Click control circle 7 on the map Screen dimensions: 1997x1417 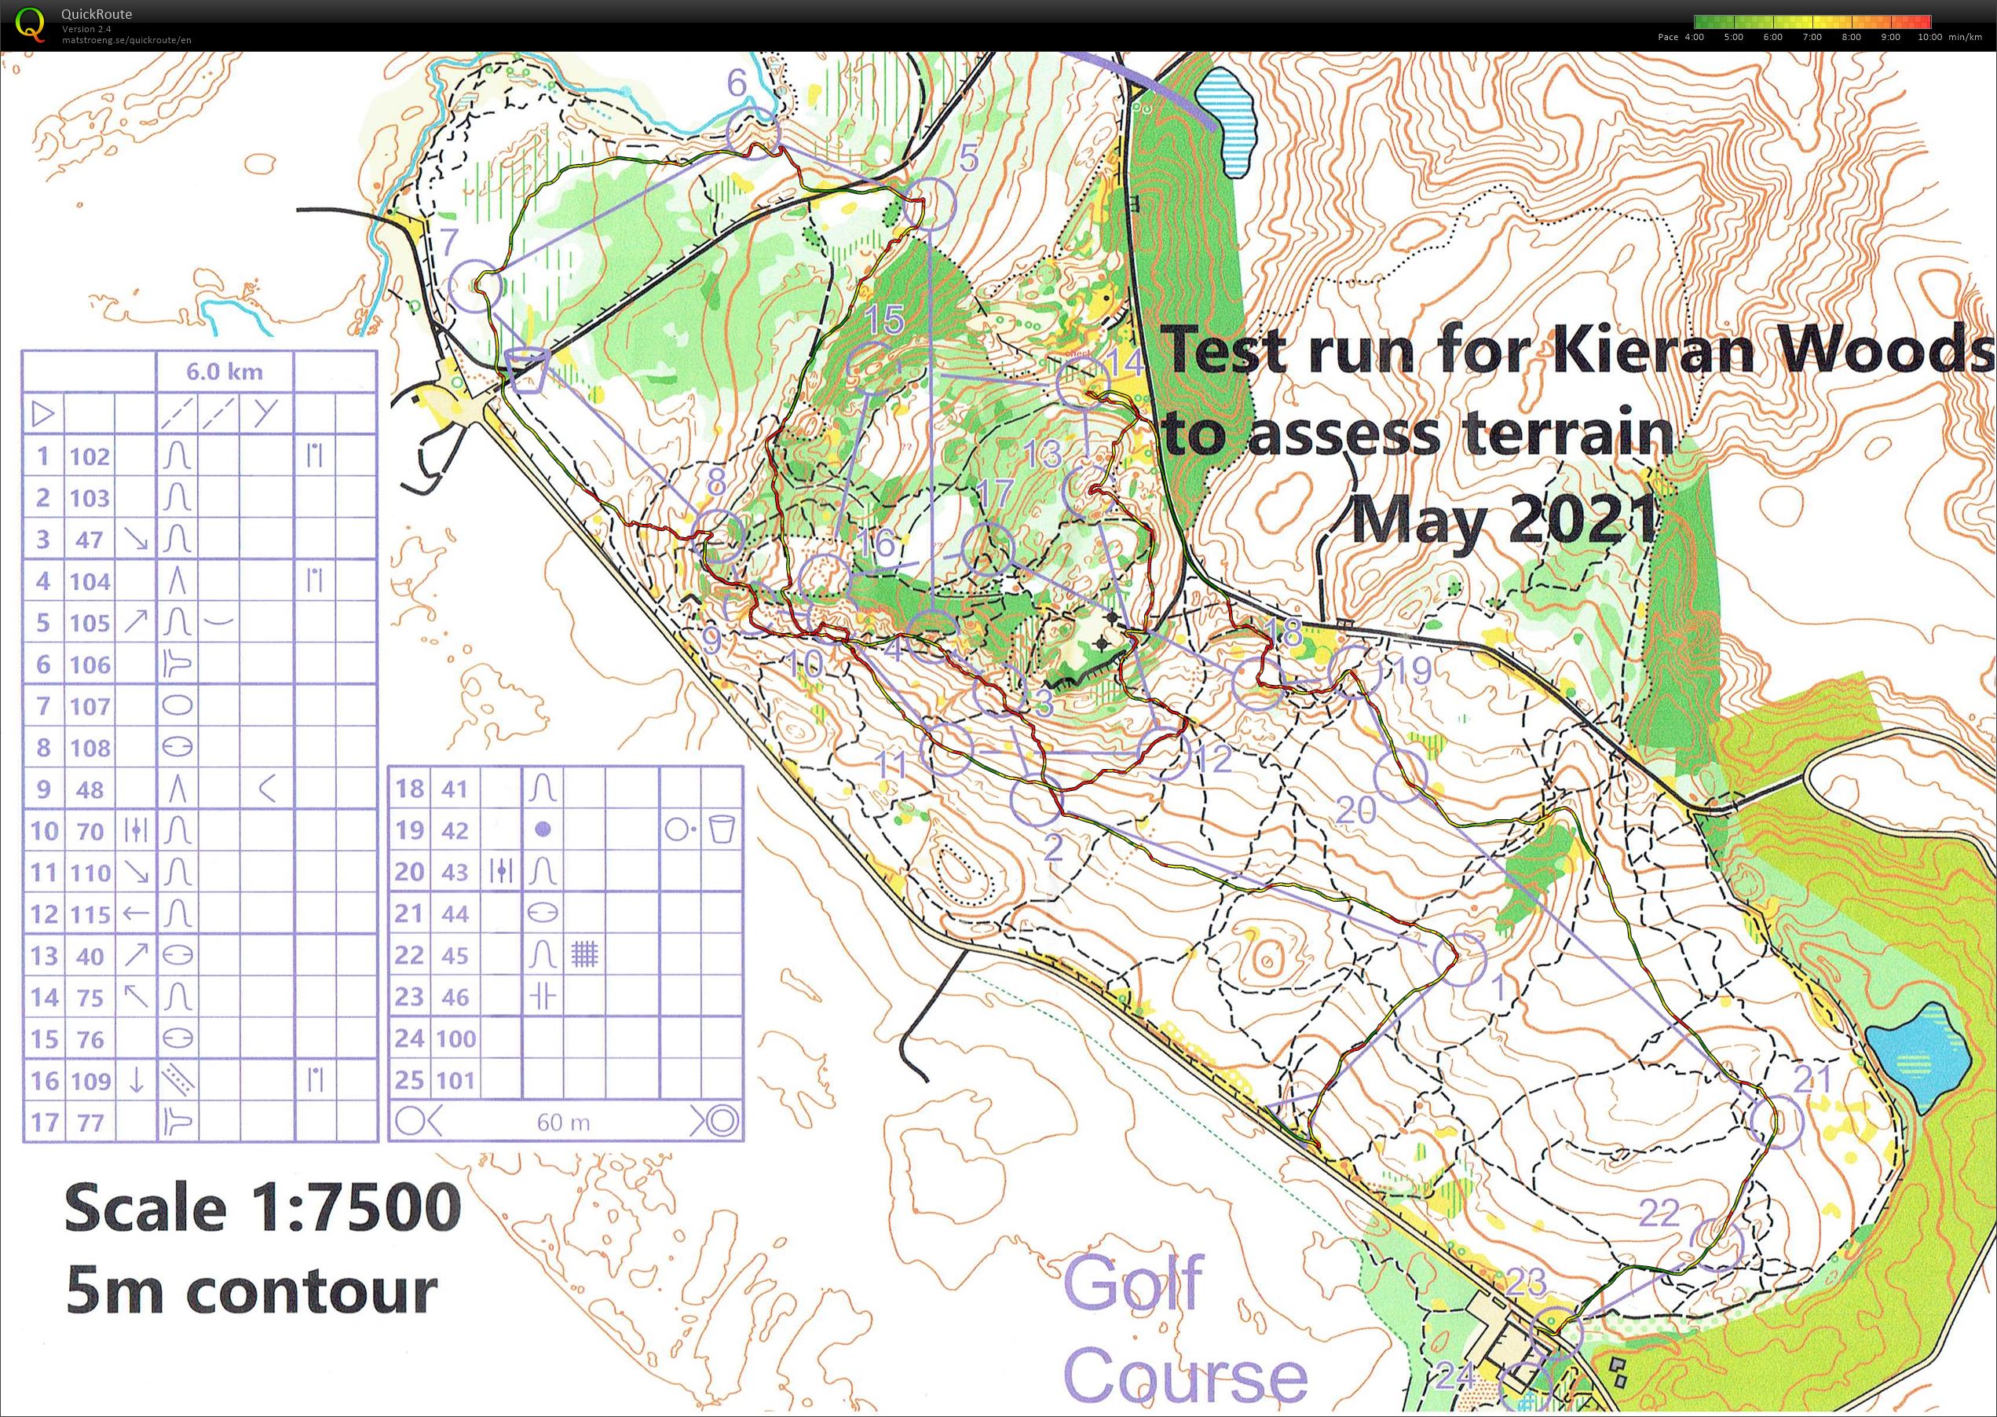[x=474, y=286]
